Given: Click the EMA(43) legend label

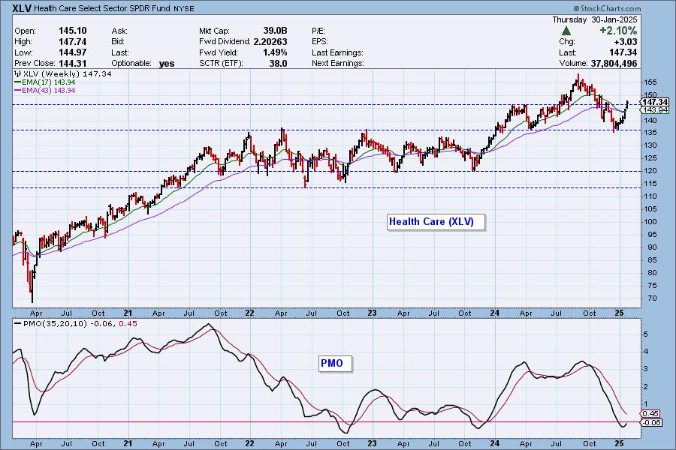Looking at the screenshot, I should (37, 91).
